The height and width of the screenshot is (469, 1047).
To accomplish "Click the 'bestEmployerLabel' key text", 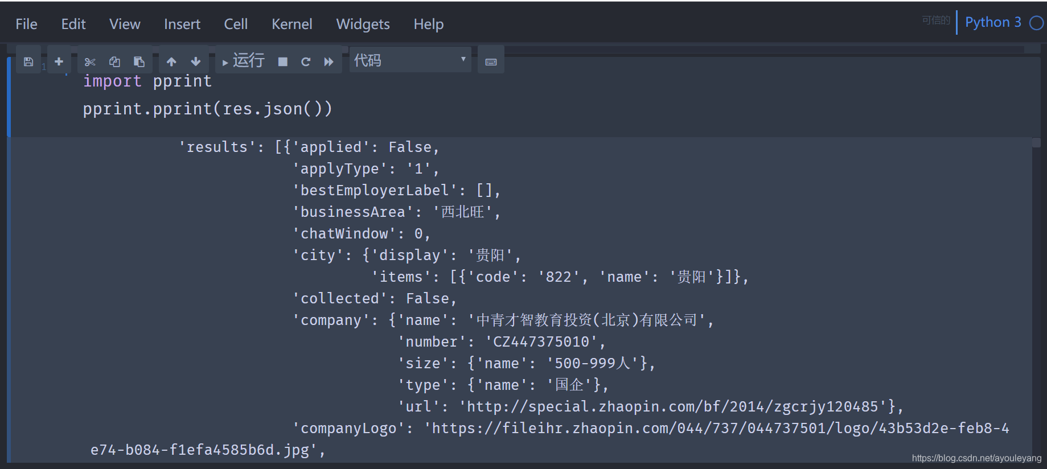I will tap(375, 190).
